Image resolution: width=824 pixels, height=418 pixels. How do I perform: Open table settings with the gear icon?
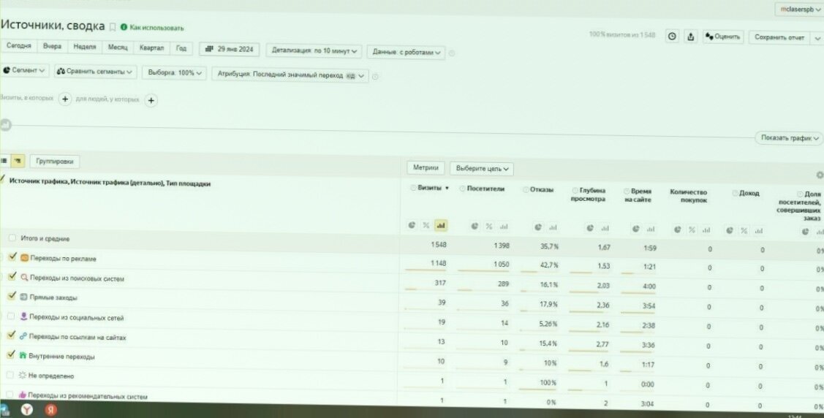[820, 175]
